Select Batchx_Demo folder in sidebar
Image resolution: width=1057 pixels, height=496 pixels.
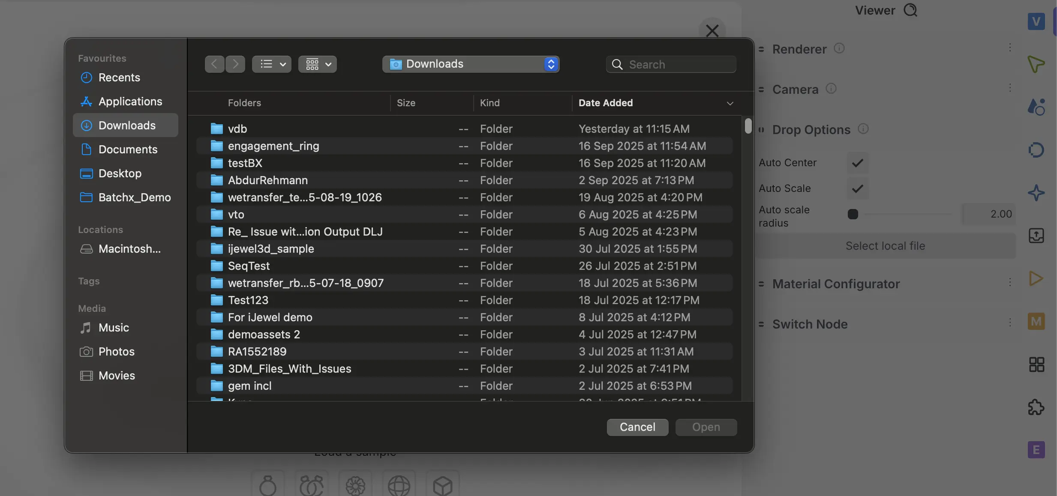pos(126,197)
